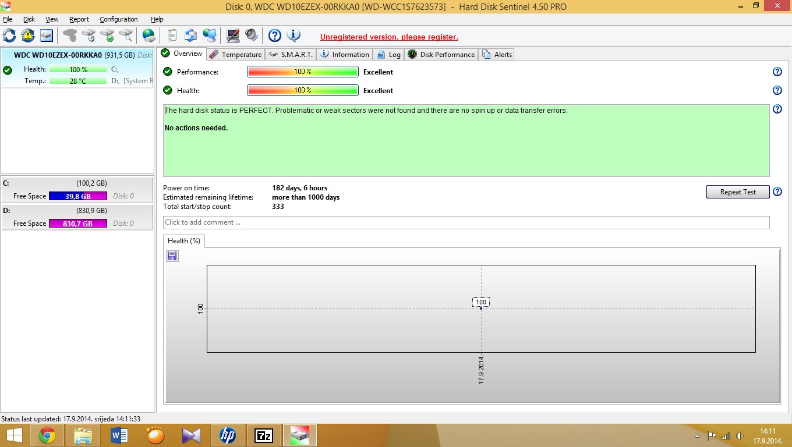This screenshot has width=792, height=447.
Task: Click help icon next to status text box
Action: point(777,109)
